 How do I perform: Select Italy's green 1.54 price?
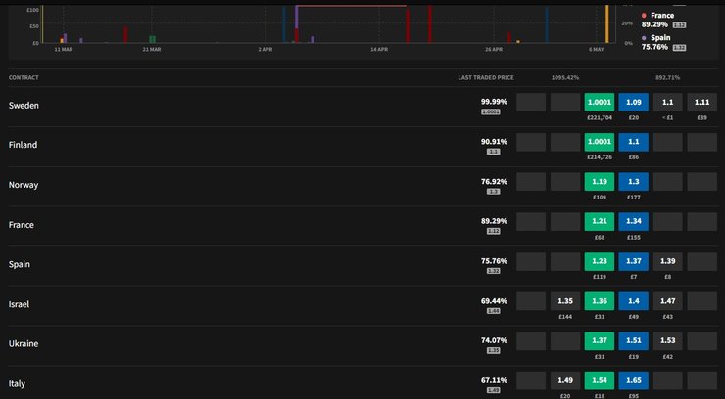click(x=599, y=382)
